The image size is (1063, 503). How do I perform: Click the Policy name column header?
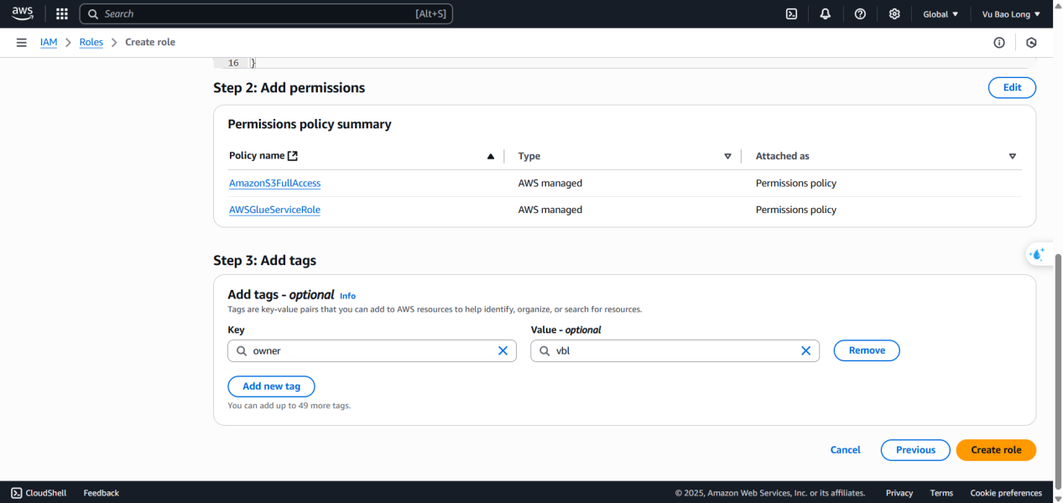(263, 156)
